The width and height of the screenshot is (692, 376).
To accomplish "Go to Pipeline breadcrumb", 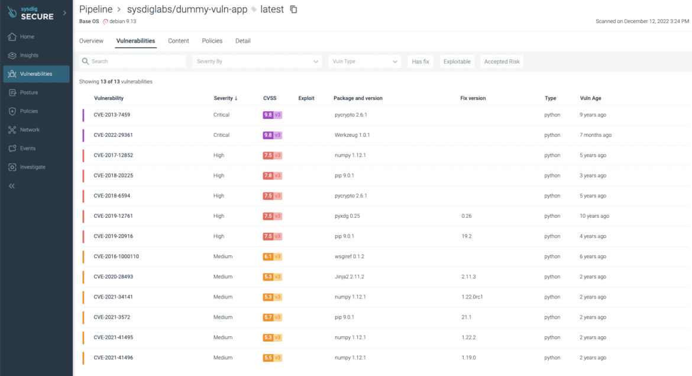I will point(96,9).
